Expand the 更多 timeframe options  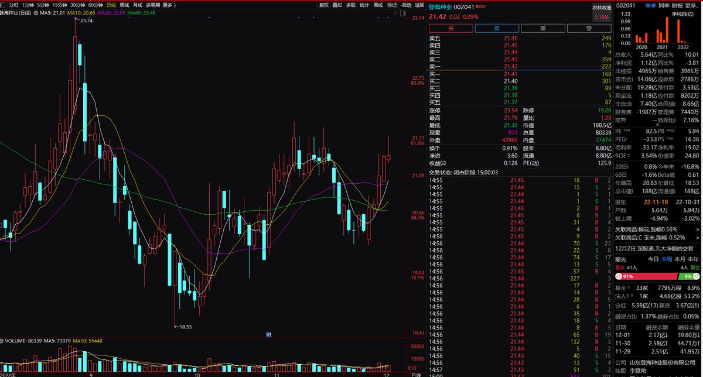click(x=169, y=5)
